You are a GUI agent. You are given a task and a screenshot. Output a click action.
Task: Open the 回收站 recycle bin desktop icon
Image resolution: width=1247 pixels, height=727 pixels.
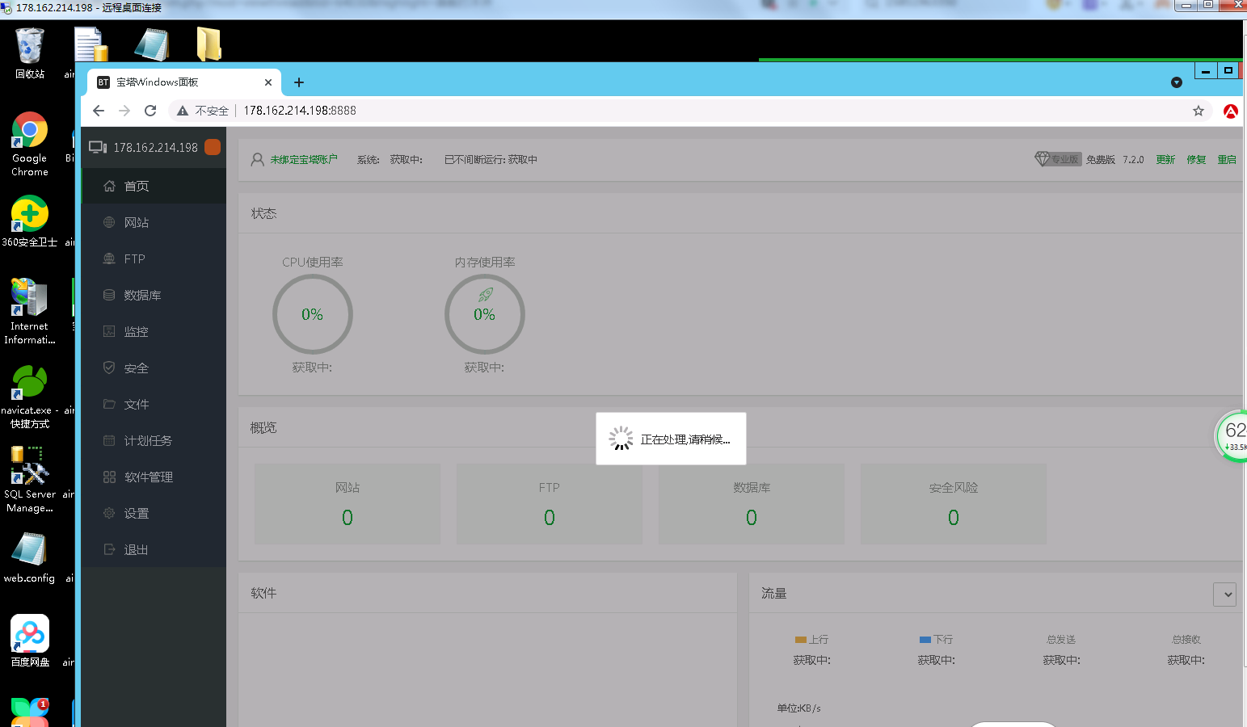click(x=30, y=53)
